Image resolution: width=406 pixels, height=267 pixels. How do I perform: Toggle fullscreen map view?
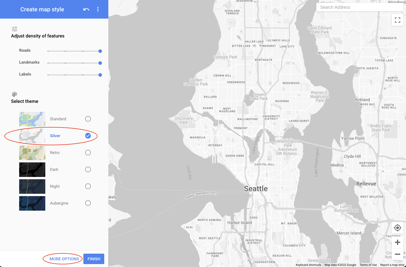coord(397,20)
